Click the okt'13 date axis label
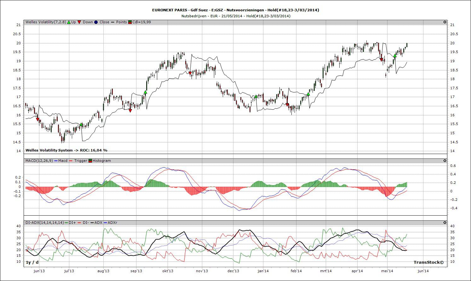 pyautogui.click(x=168, y=271)
